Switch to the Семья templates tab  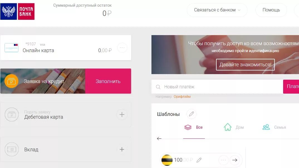(274, 127)
